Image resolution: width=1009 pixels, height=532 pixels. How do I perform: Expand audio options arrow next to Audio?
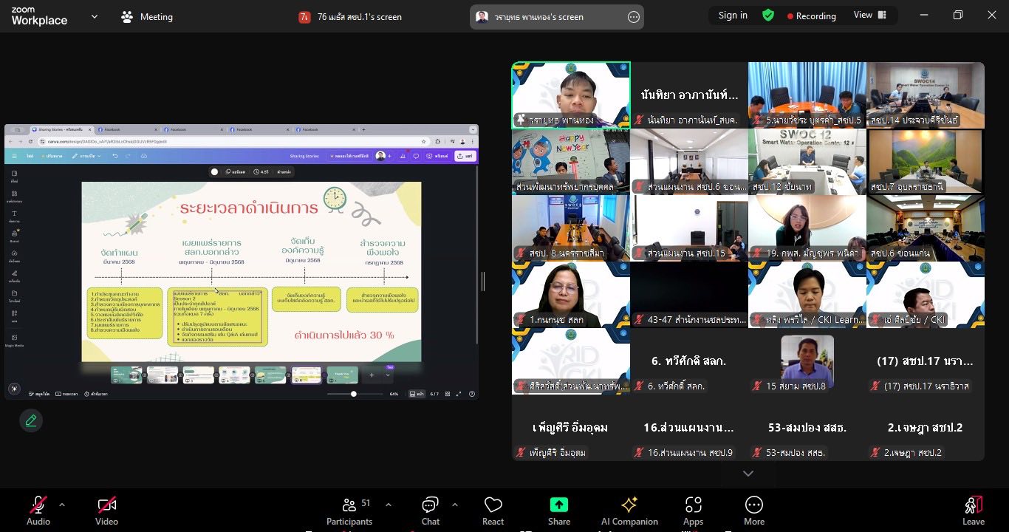62,505
